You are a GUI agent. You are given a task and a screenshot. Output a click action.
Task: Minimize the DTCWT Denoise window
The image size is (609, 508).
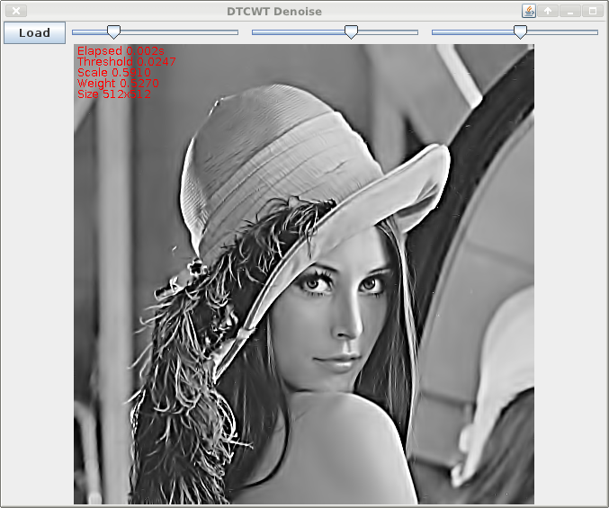click(x=570, y=11)
